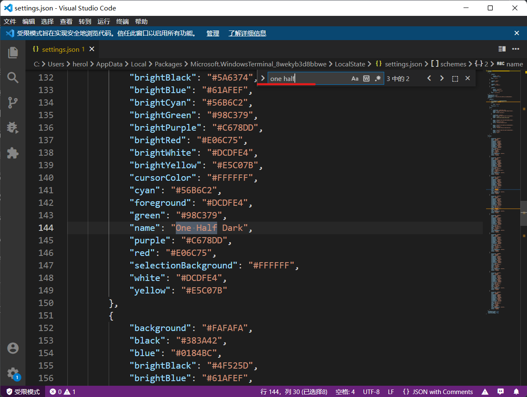The image size is (527, 397).
Task: Click line number 150 in the gutter
Action: pyautogui.click(x=46, y=303)
